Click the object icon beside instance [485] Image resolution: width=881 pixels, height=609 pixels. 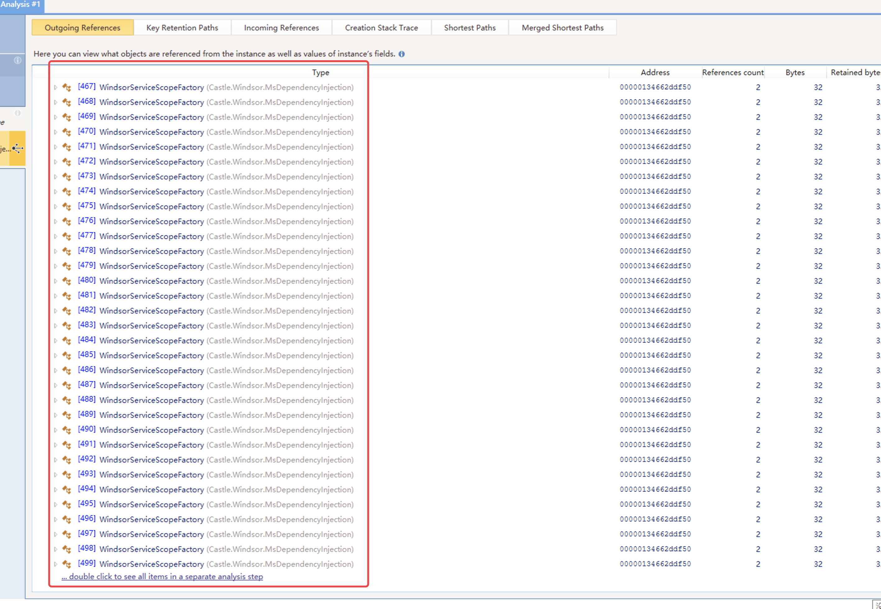67,355
